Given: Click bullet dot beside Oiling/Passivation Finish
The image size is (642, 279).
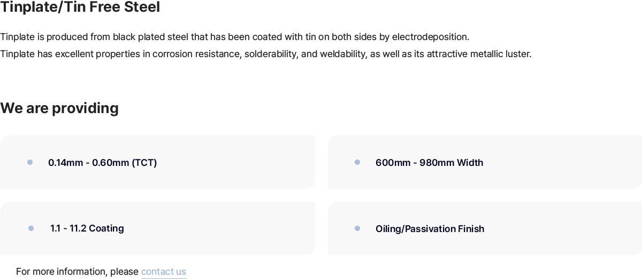Looking at the screenshot, I should [x=357, y=228].
